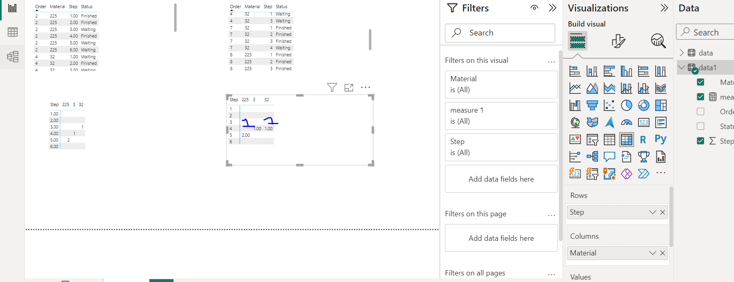This screenshot has width=734, height=282.
Task: Select Clustered column chart visualization
Action: click(626, 71)
